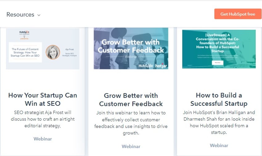Open Grow Better with Customer Feedback heading
The height and width of the screenshot is (156, 262).
coord(131,100)
